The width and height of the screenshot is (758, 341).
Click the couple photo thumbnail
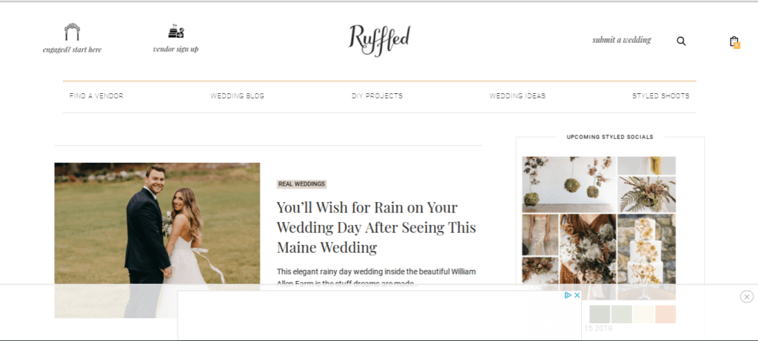click(157, 240)
